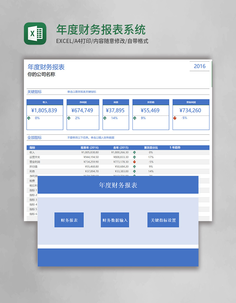This screenshot has width=236, height=303.
Task: Click the up arrow on 运营开支 17% row
Action: pyautogui.click(x=134, y=157)
